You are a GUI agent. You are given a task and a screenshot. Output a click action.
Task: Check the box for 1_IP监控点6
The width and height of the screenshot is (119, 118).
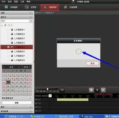pyautogui.click(x=8, y=51)
